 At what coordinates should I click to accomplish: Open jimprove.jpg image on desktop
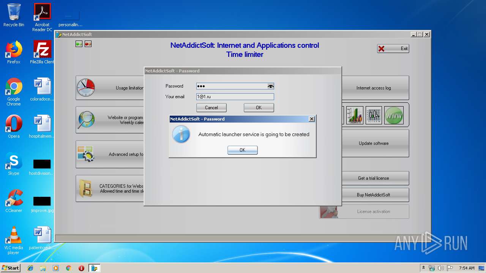pyautogui.click(x=42, y=204)
